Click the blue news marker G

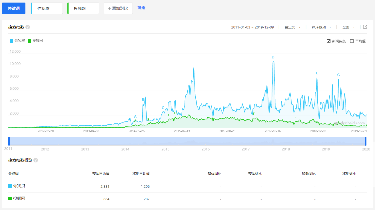click(x=338, y=75)
